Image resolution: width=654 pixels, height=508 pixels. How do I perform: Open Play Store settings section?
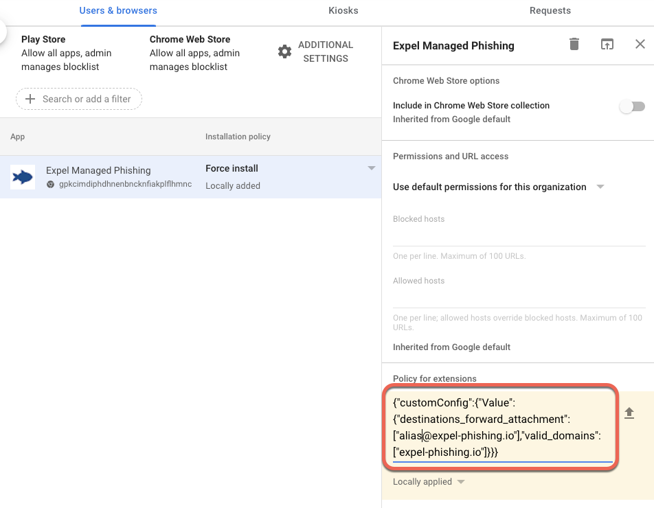[x=67, y=53]
